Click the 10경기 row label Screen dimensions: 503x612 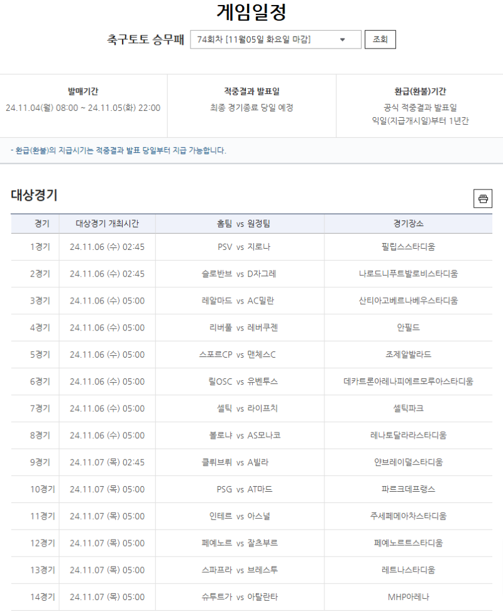pyautogui.click(x=43, y=489)
